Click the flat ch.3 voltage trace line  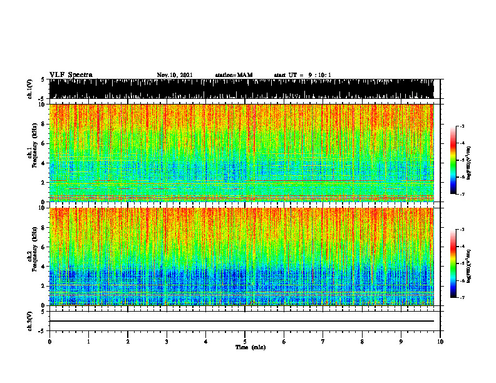[241, 321]
